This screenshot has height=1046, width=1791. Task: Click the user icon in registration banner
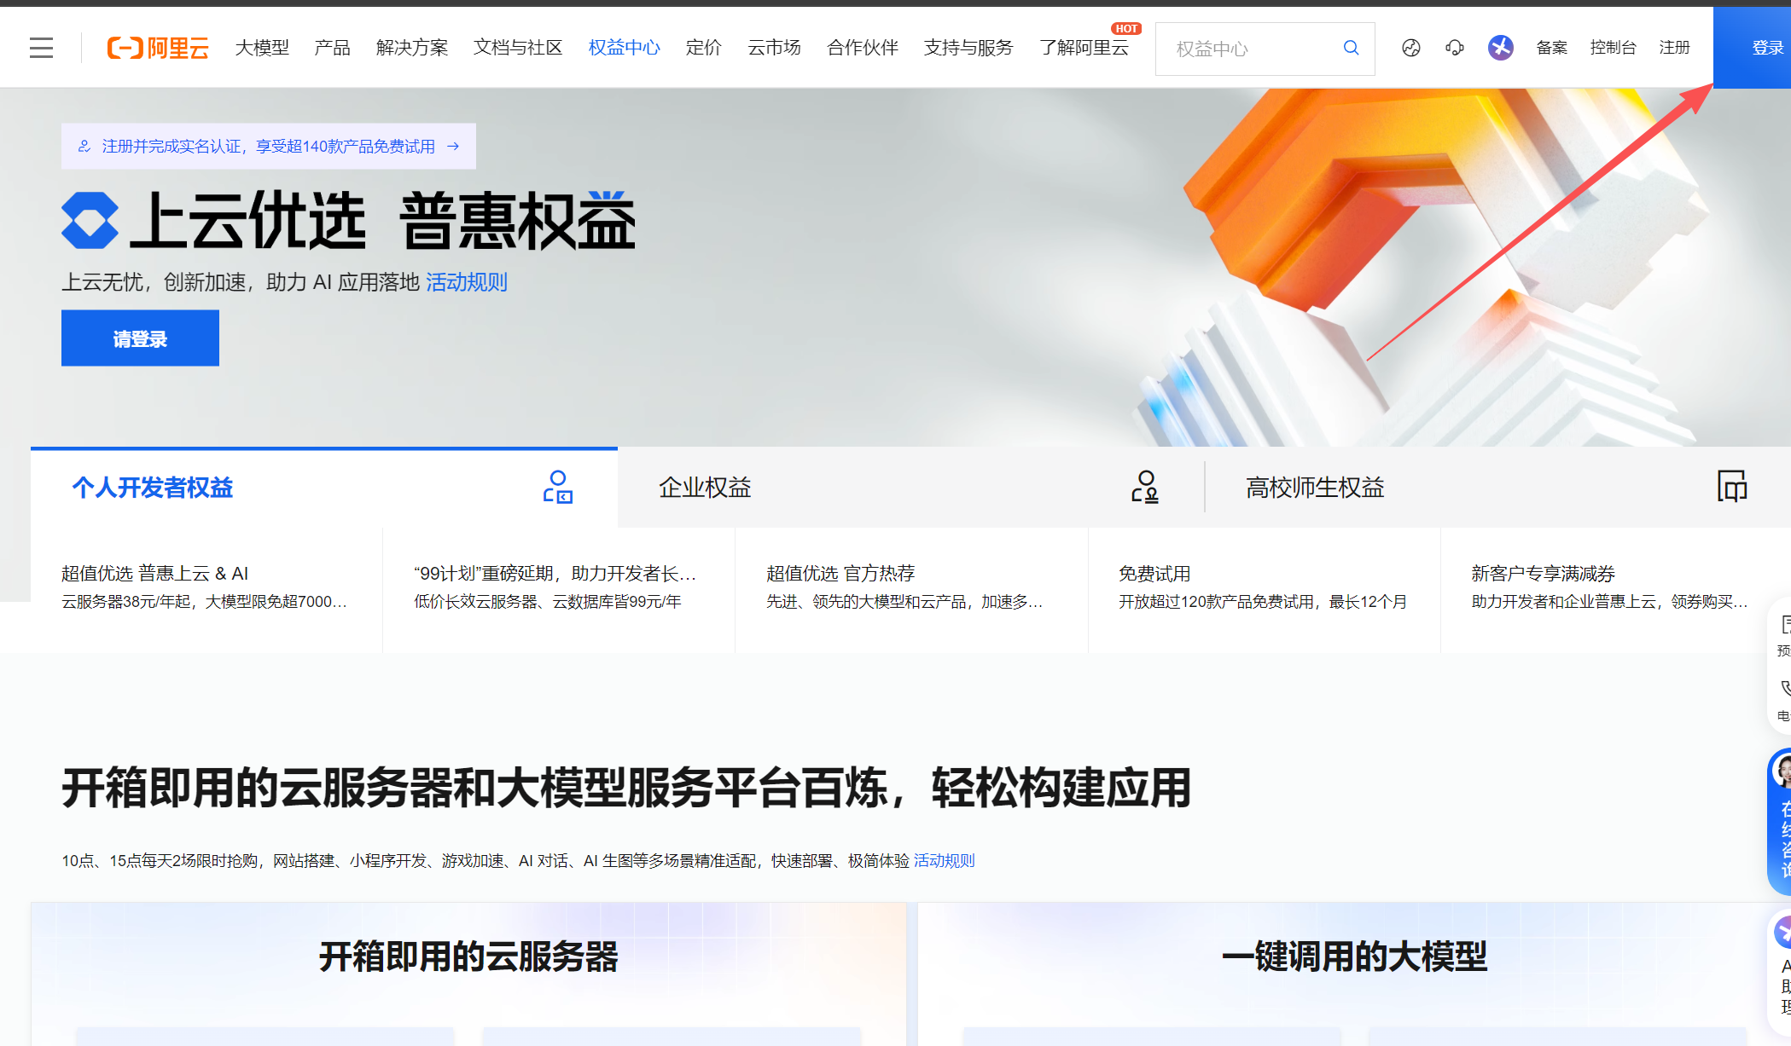pos(84,147)
